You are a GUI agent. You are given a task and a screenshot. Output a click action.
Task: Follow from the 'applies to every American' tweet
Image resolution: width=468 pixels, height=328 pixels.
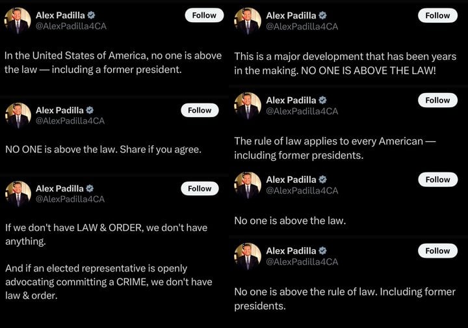tap(437, 100)
